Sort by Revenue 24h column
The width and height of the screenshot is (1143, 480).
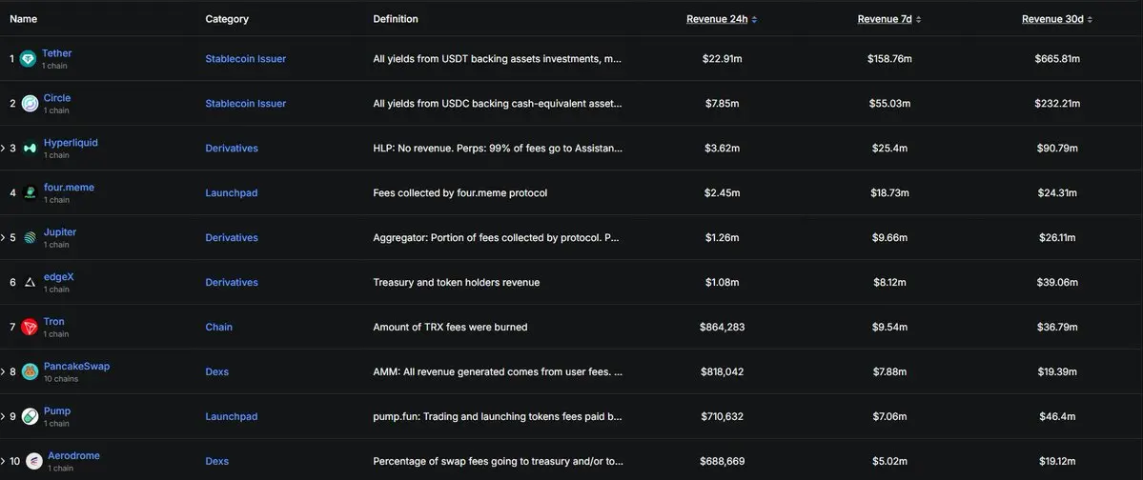(x=722, y=19)
